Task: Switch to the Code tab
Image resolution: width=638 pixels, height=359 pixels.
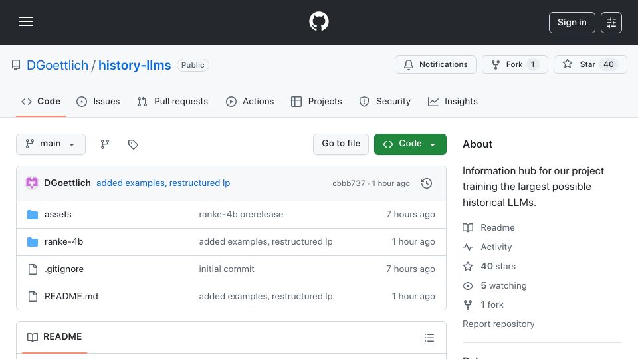Action: (x=41, y=101)
